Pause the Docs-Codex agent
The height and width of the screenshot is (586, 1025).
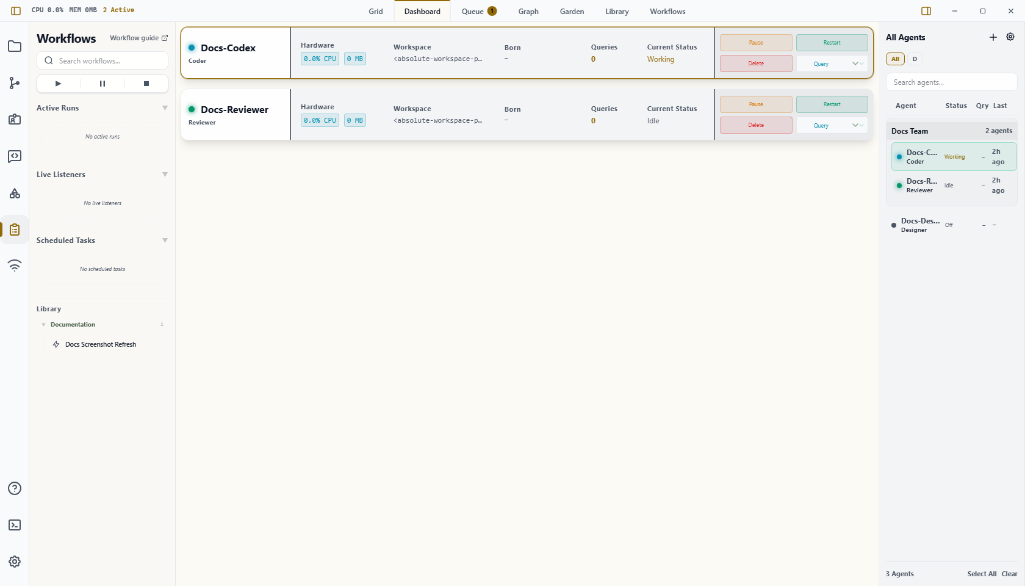(756, 43)
